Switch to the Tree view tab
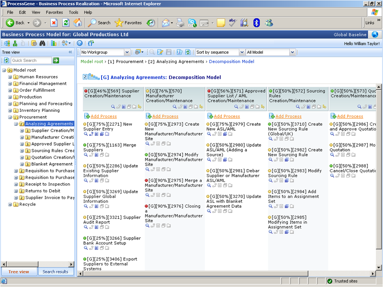 pyautogui.click(x=19, y=272)
